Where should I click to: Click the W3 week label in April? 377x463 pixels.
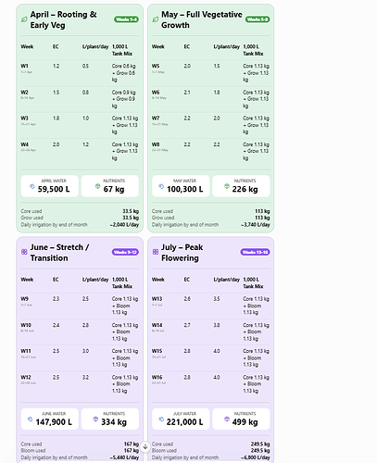pyautogui.click(x=24, y=119)
